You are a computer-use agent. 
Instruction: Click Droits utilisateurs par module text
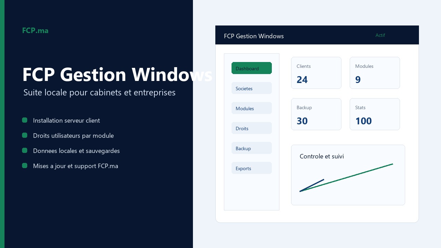[x=73, y=136]
